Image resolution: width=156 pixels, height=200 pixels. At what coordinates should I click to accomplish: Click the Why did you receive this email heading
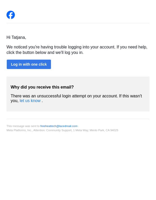point(42,87)
